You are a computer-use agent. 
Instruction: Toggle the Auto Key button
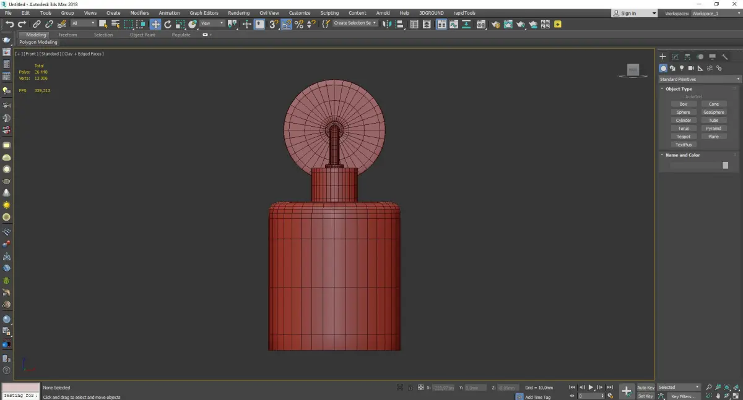[x=645, y=388]
